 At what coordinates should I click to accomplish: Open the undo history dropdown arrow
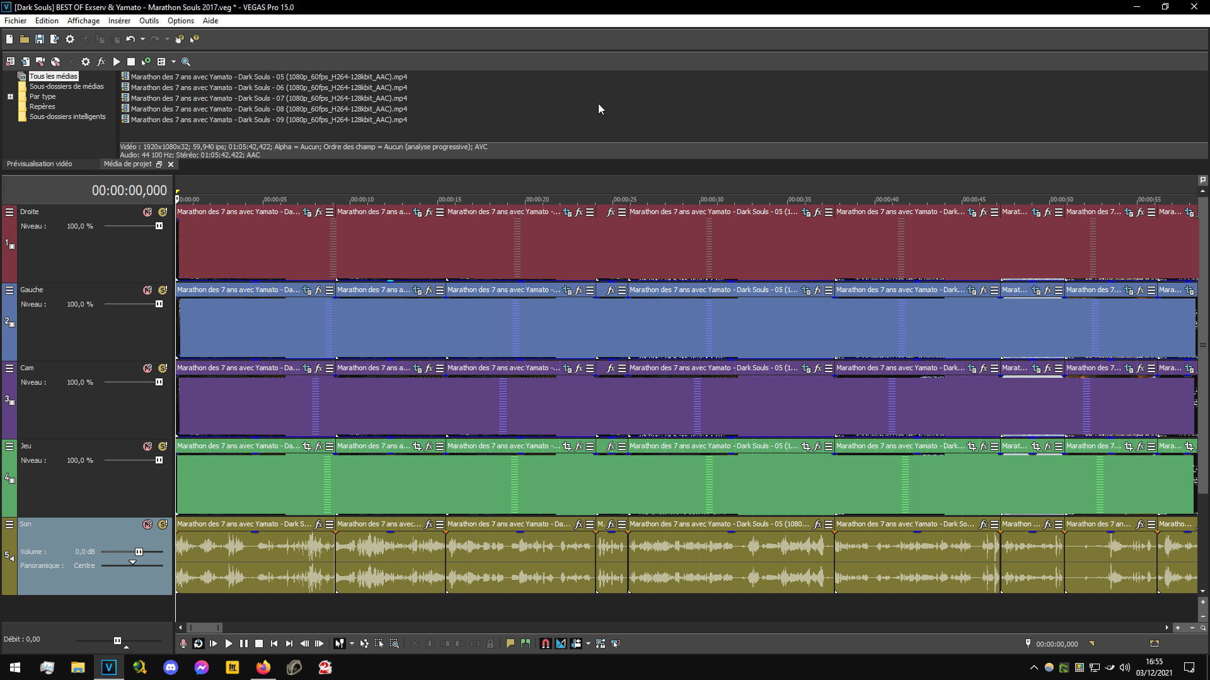tap(142, 39)
